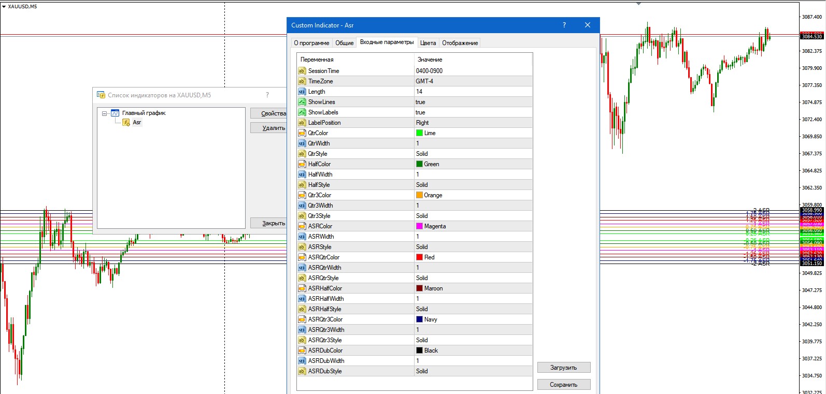Show the Отображение tab
Image resolution: width=826 pixels, height=394 pixels.
[460, 43]
